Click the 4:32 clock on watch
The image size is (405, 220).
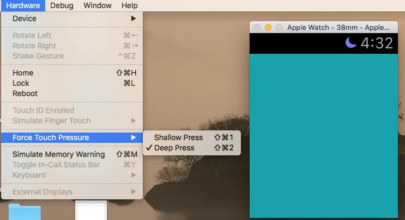377,43
